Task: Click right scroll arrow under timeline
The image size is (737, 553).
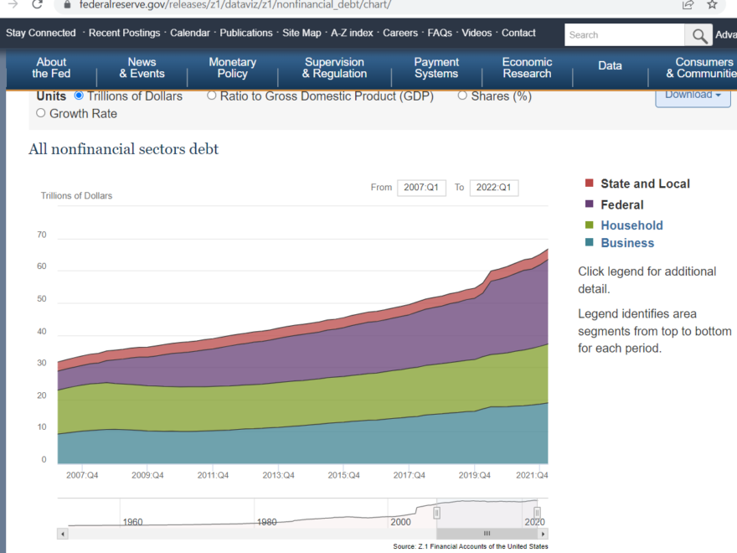Action: (543, 534)
